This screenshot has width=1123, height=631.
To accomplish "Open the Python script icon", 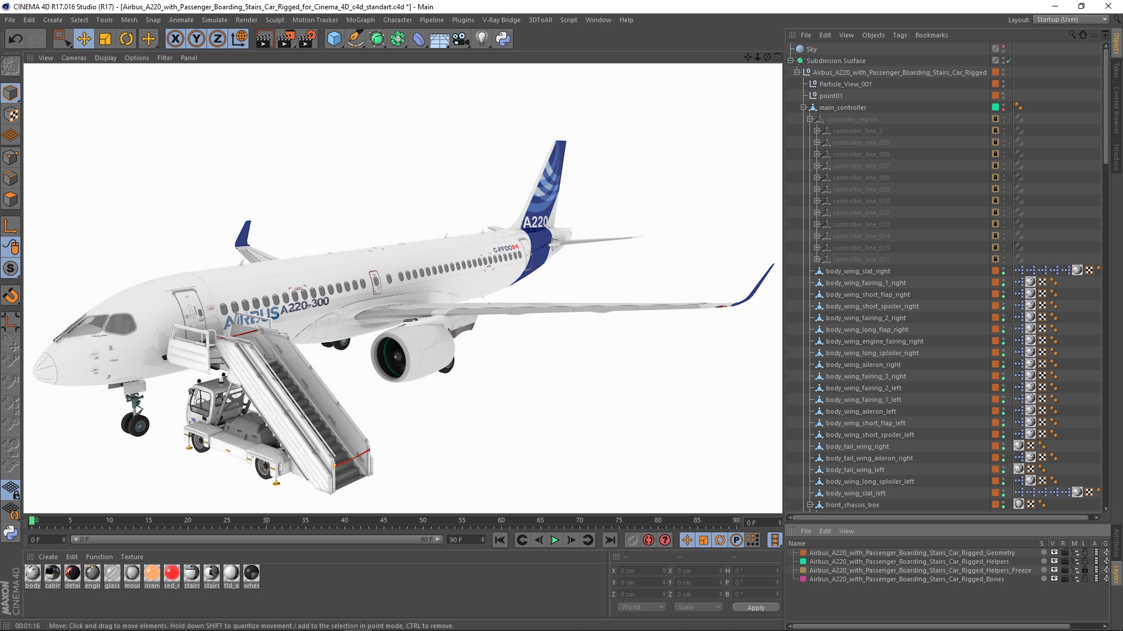I will (x=503, y=39).
